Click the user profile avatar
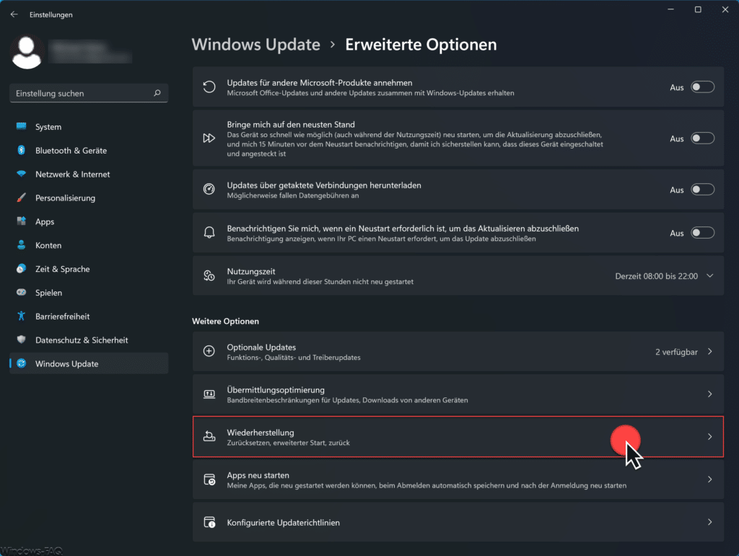739x556 pixels. point(27,52)
